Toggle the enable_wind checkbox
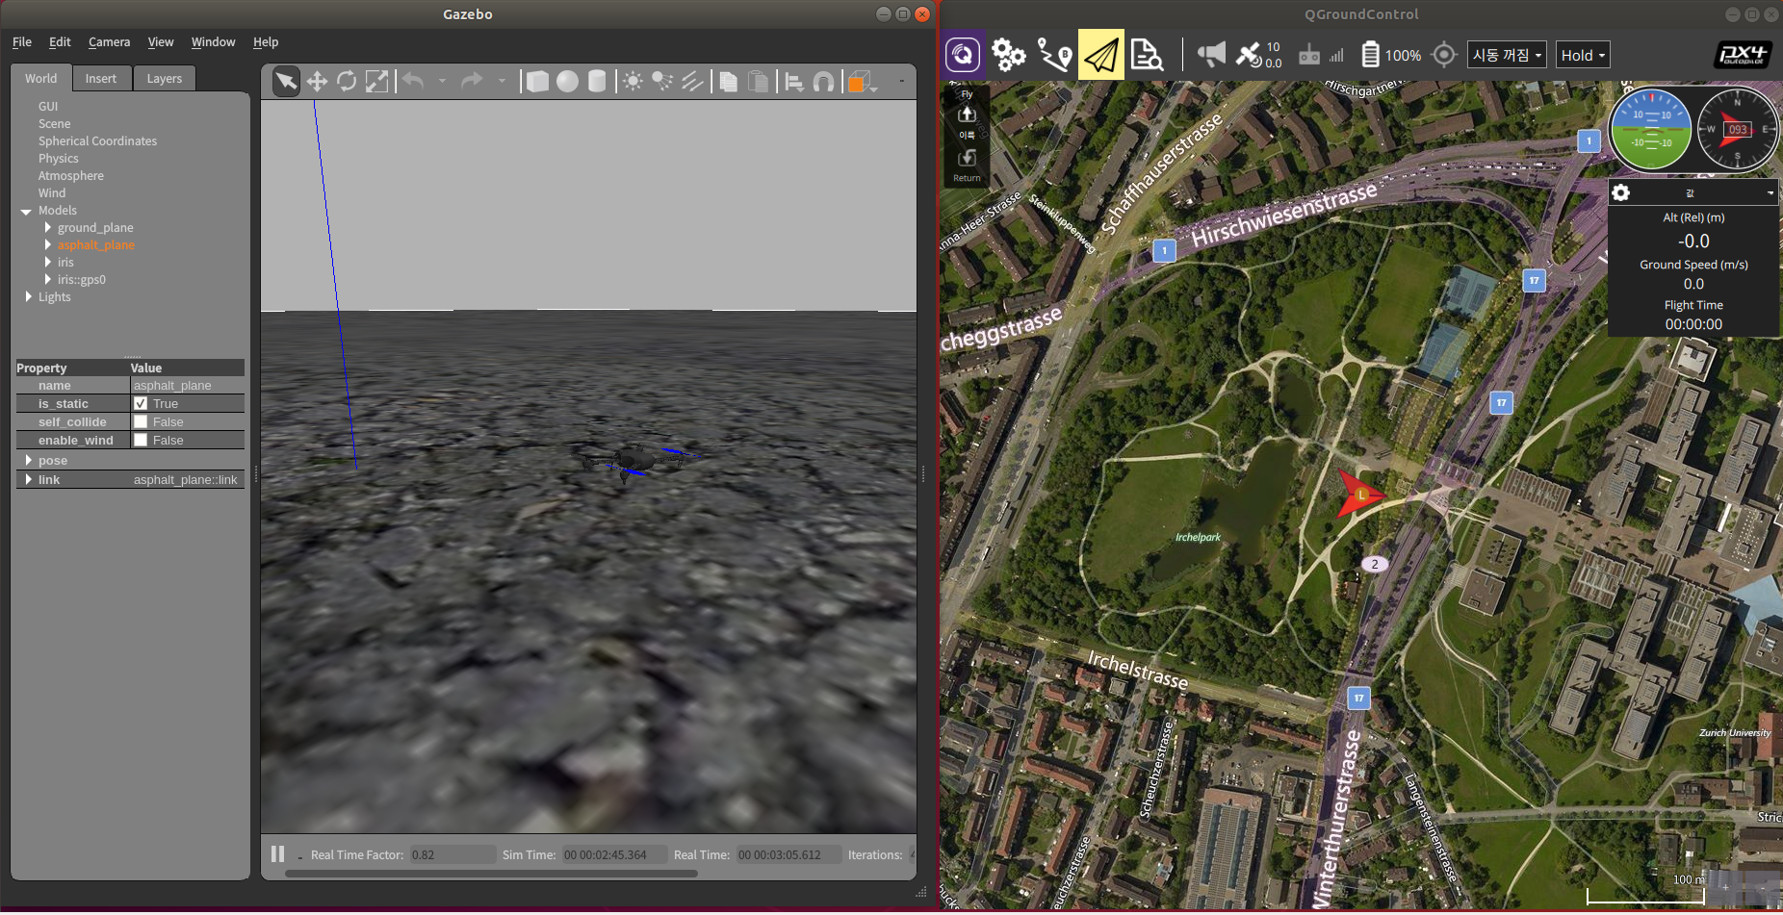Screen dimensions: 1783x915 (141, 440)
